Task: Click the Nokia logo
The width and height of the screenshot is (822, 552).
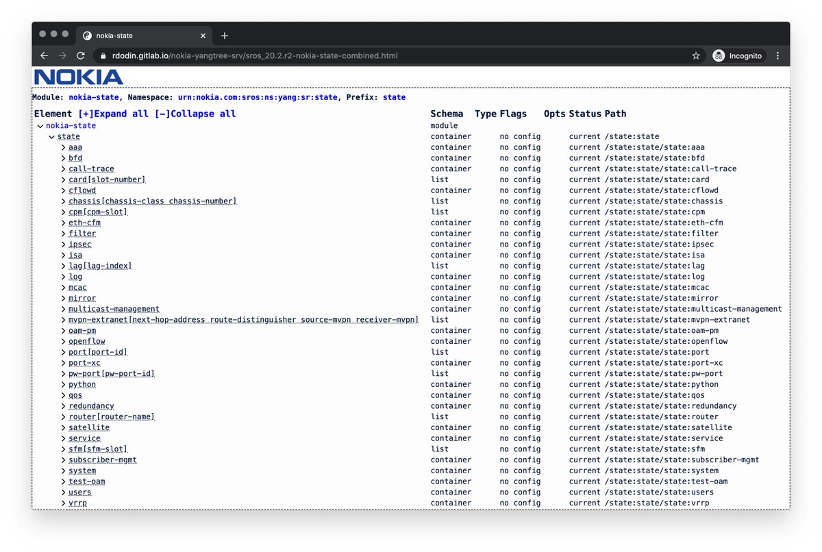Action: [x=77, y=77]
